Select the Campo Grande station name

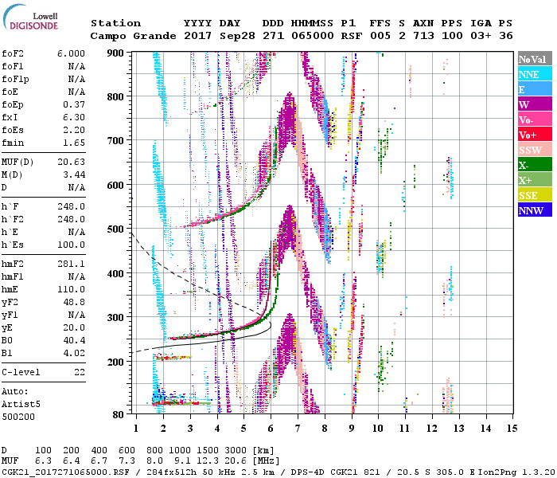(x=130, y=36)
